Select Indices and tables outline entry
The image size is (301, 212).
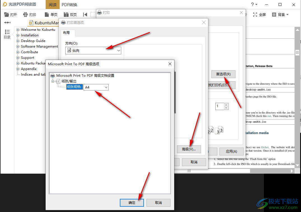(33, 74)
